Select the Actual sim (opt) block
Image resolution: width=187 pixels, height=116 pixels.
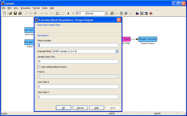point(29,42)
